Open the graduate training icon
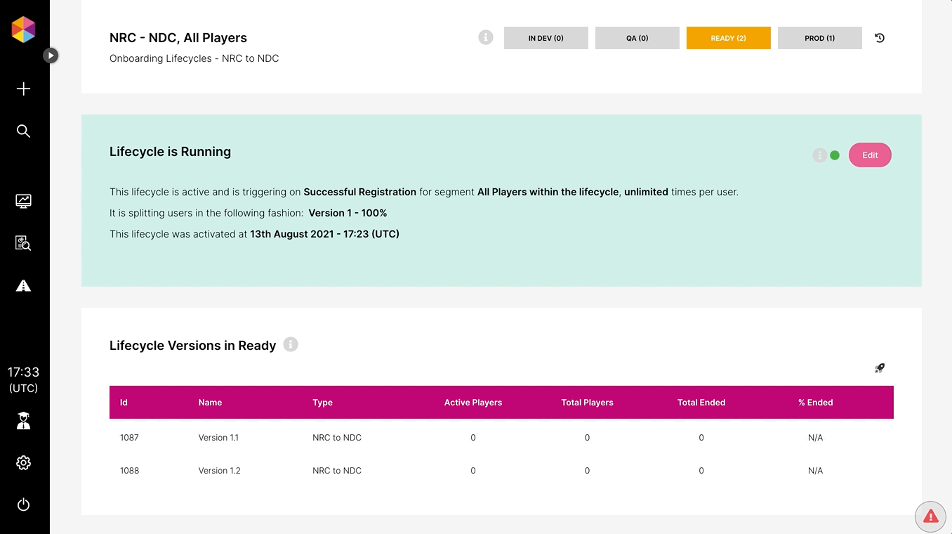Viewport: 952px width, 534px height. [x=23, y=421]
